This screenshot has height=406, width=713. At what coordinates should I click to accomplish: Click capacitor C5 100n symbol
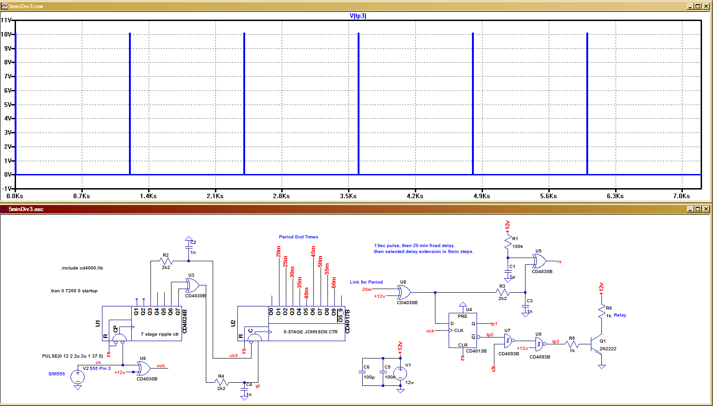tap(383, 372)
